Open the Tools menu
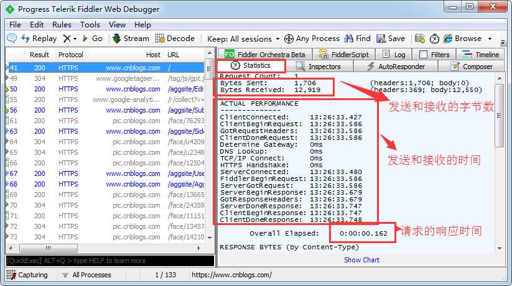The height and width of the screenshot is (286, 512). pos(90,25)
